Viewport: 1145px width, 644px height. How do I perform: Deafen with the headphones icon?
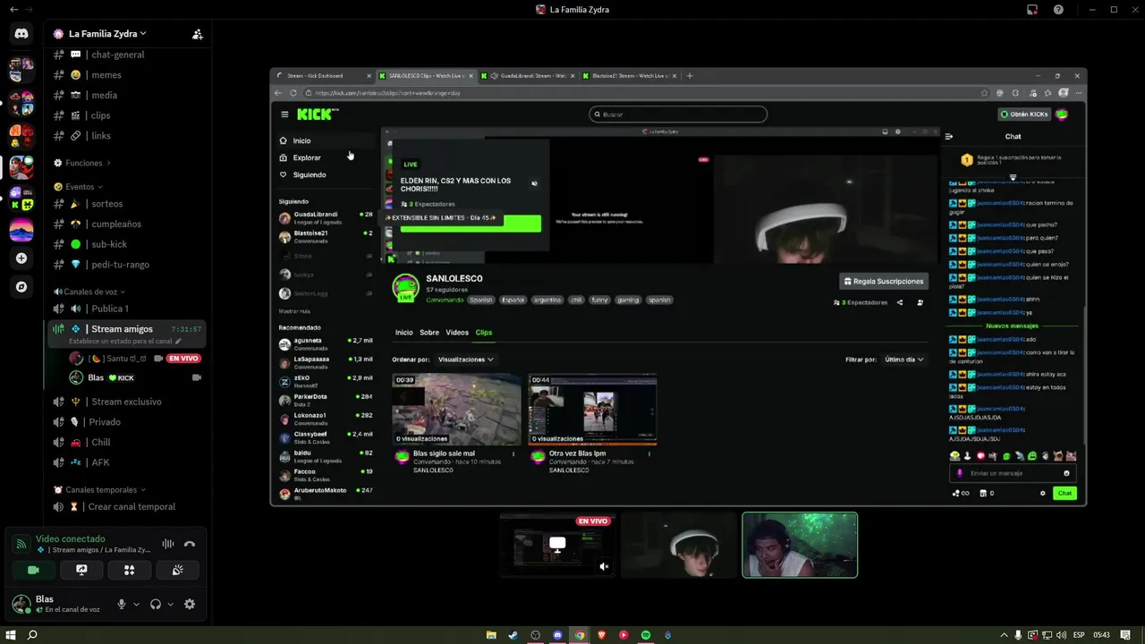pos(156,605)
